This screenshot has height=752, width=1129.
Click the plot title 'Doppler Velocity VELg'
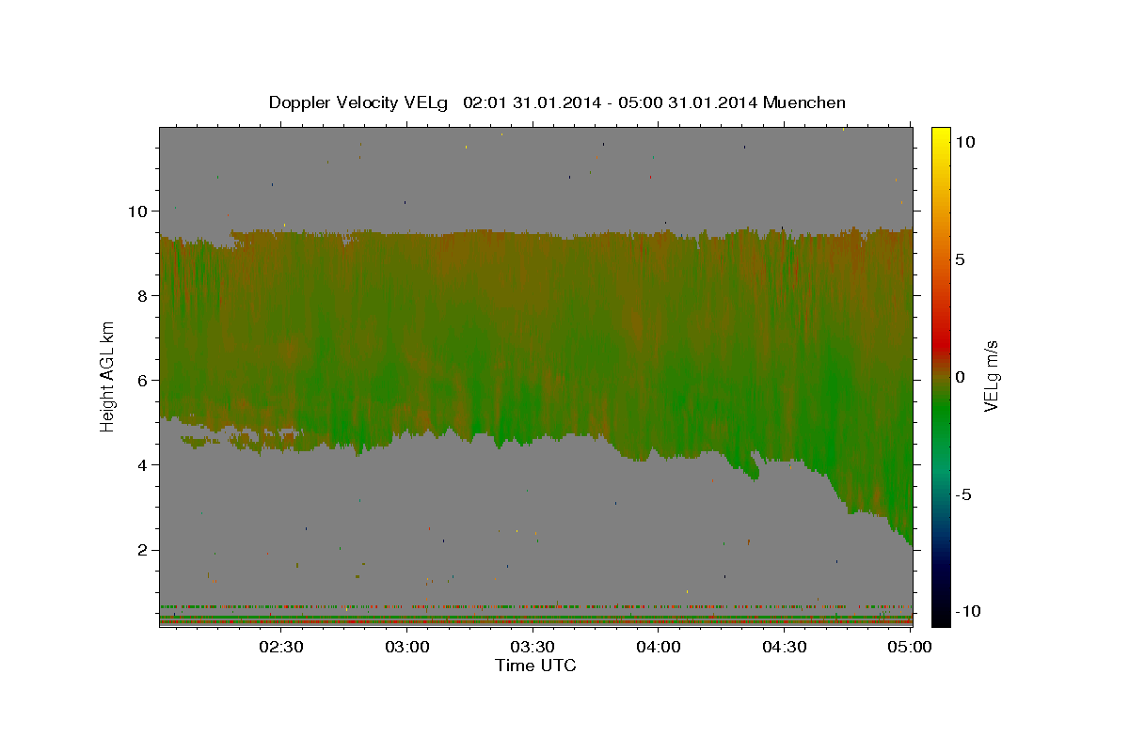[x=359, y=102]
